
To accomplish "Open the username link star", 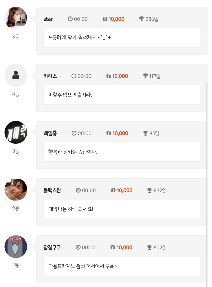I will [x=48, y=19].
